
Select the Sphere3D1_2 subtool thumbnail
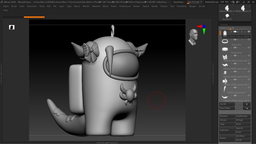pos(225,65)
